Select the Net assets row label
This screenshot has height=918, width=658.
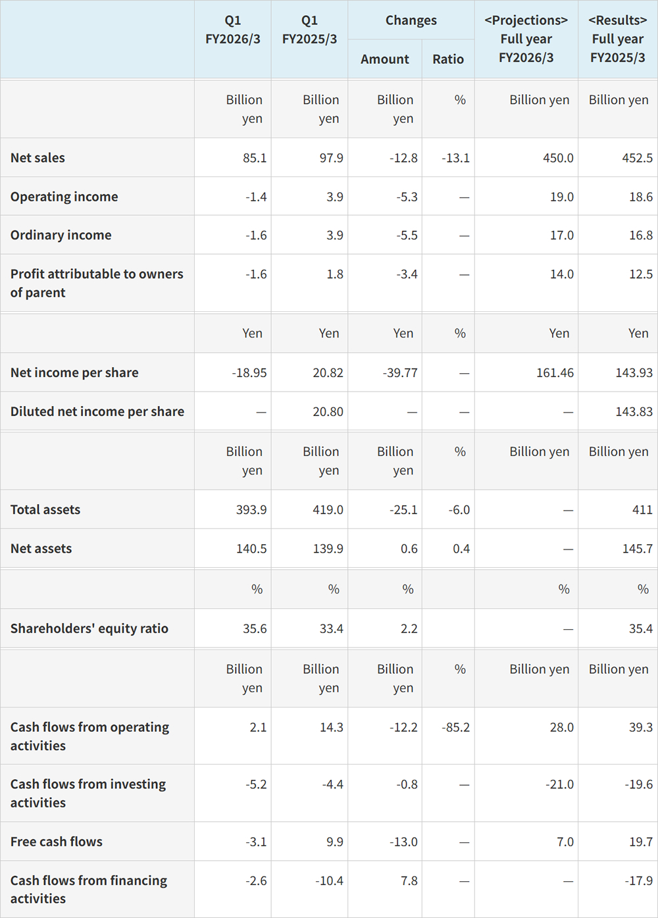point(41,549)
